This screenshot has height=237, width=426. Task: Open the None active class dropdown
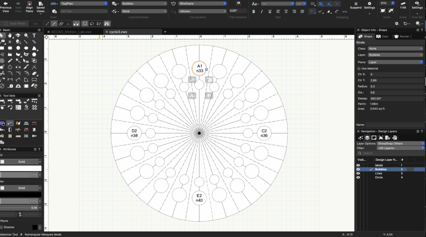(144, 11)
